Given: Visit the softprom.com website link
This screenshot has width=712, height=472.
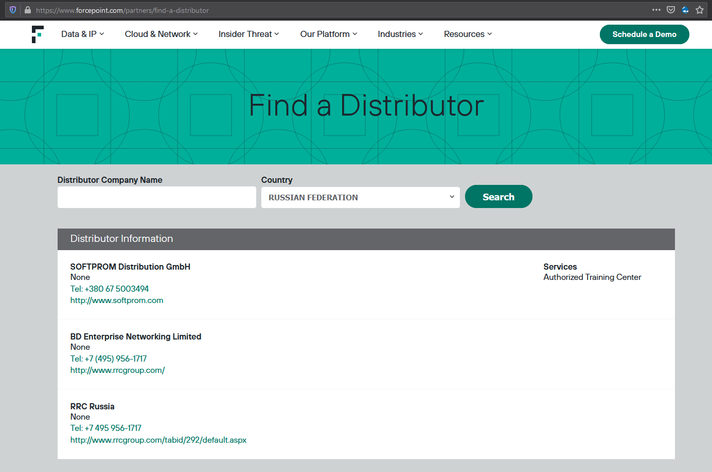Looking at the screenshot, I should pyautogui.click(x=117, y=300).
